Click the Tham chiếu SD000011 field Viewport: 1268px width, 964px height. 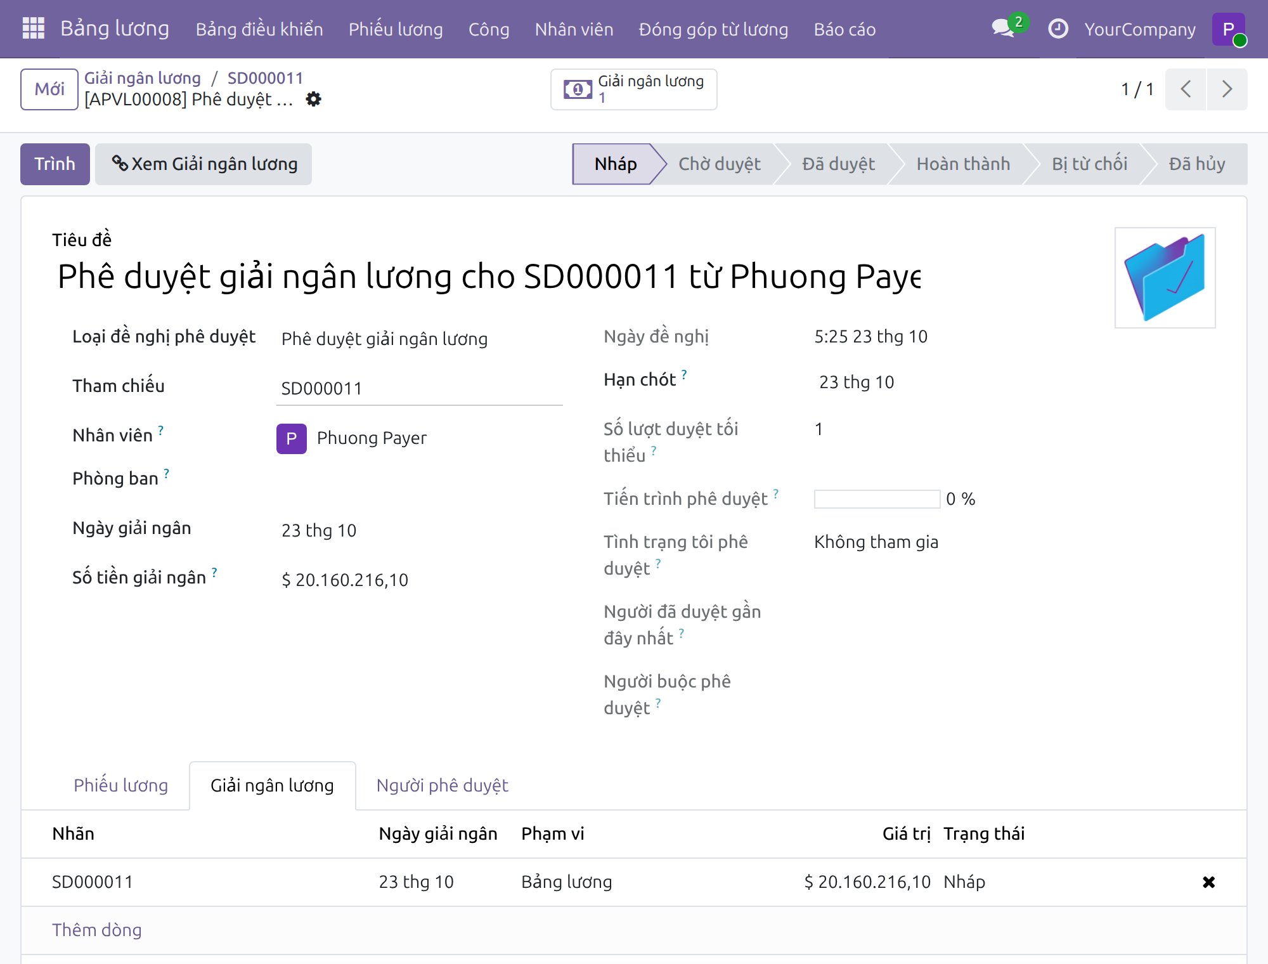click(420, 388)
